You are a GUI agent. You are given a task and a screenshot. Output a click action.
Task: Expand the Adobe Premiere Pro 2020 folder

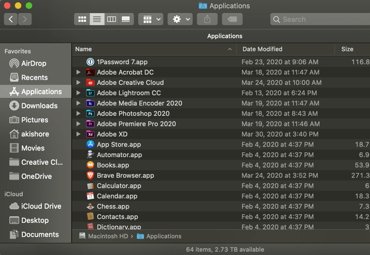click(78, 124)
